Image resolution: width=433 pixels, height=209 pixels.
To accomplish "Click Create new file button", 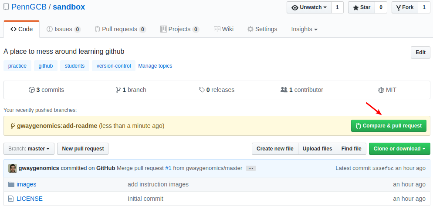I will pyautogui.click(x=275, y=148).
